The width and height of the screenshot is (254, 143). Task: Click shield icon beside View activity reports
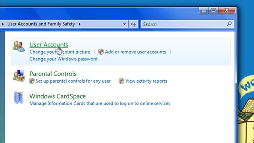click(x=121, y=81)
